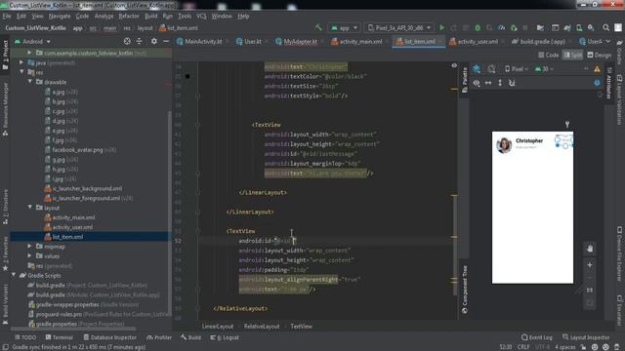Open the Attributes side panel

pyautogui.click(x=609, y=83)
